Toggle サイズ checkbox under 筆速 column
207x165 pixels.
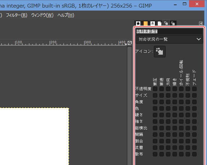161,96
